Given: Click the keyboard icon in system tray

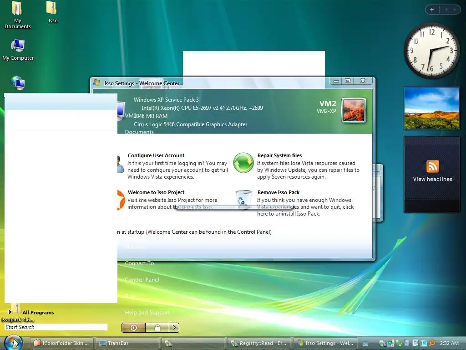Looking at the screenshot, I should tap(365, 344).
